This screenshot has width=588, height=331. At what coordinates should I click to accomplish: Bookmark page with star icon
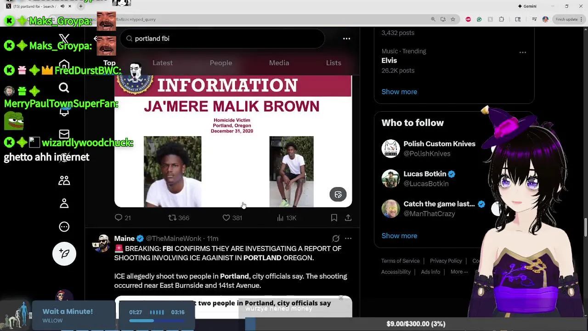coord(453,19)
